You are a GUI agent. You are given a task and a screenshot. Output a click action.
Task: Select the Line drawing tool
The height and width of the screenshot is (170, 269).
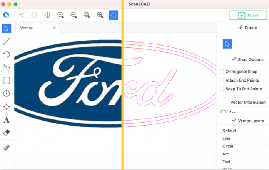coord(7,41)
